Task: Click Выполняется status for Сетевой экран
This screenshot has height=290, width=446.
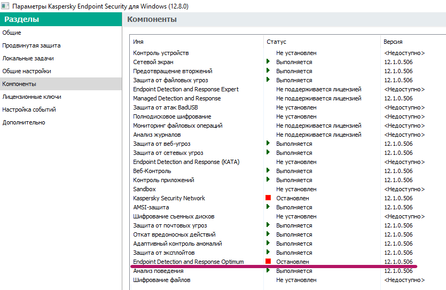Action: pos(294,62)
